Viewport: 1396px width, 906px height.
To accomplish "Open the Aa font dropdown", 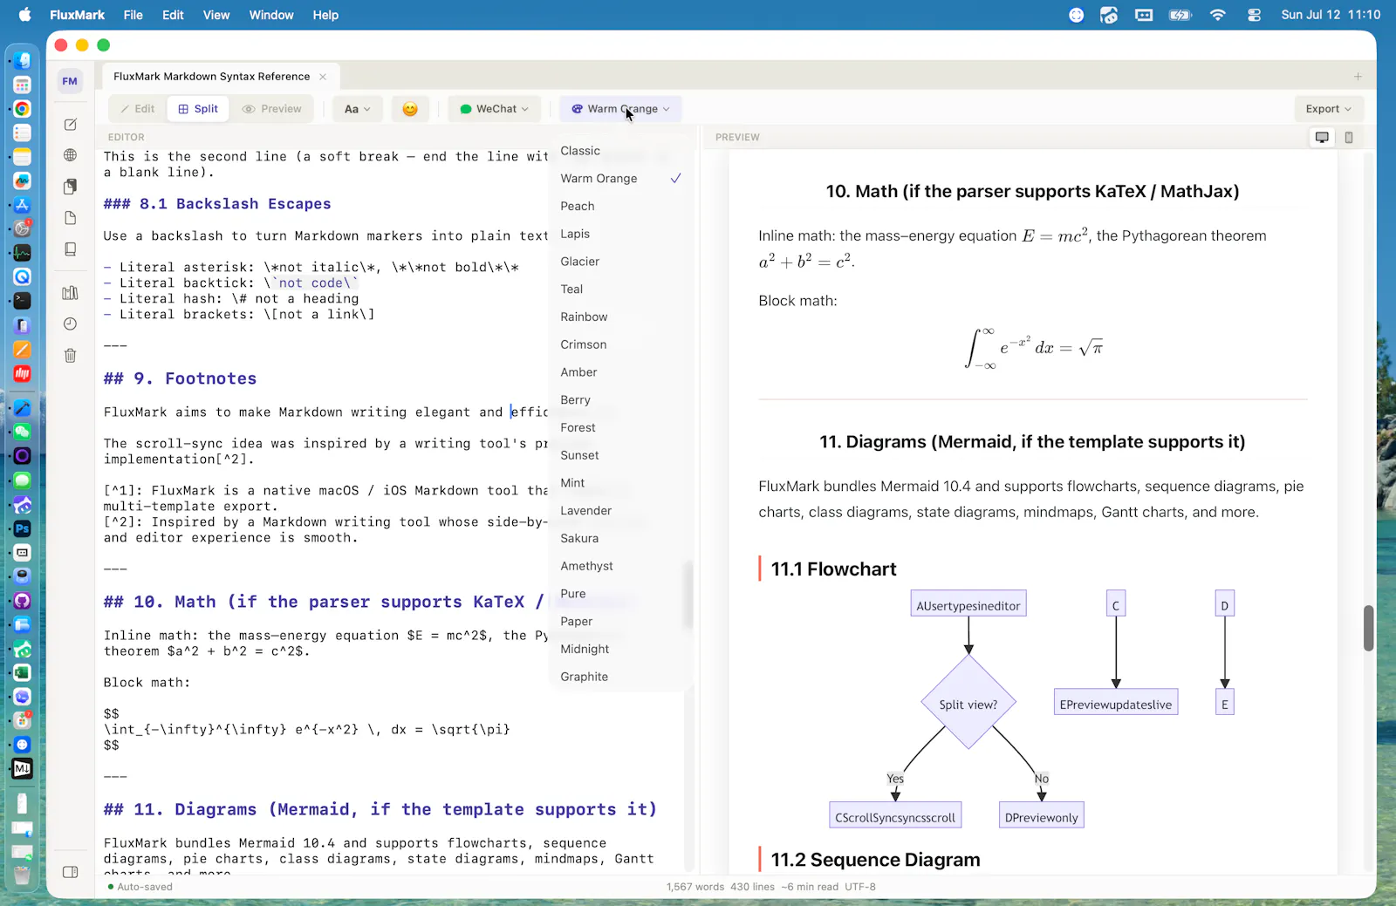I will click(357, 109).
